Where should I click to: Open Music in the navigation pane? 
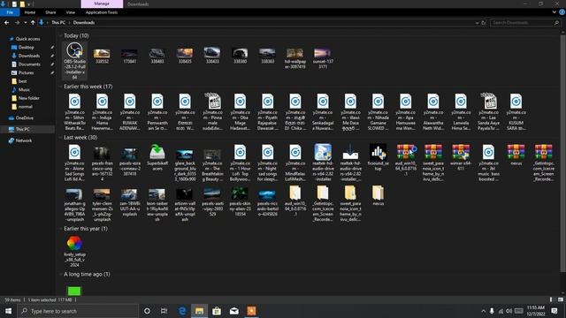coord(24,89)
